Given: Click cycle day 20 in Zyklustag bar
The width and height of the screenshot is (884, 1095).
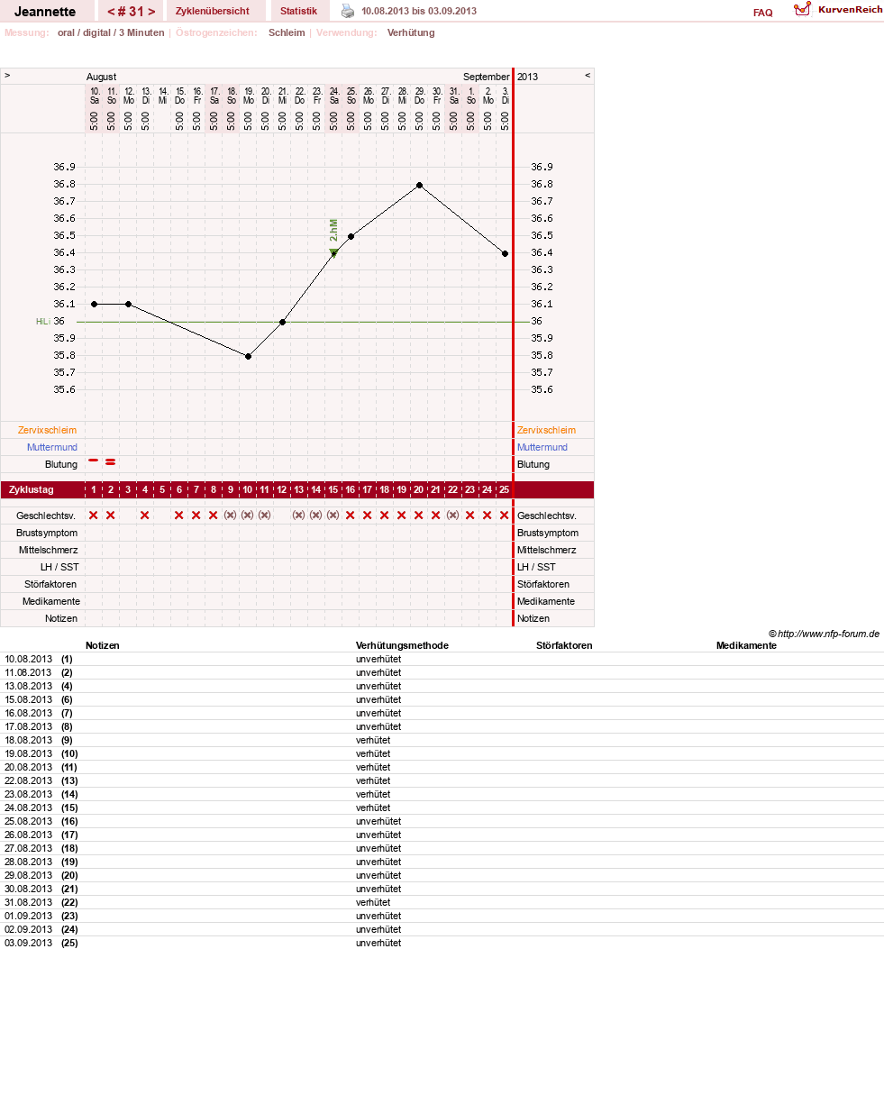Looking at the screenshot, I should click(x=419, y=489).
